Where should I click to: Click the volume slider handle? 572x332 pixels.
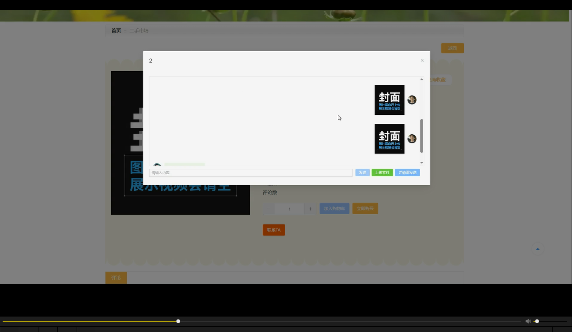coord(537,321)
